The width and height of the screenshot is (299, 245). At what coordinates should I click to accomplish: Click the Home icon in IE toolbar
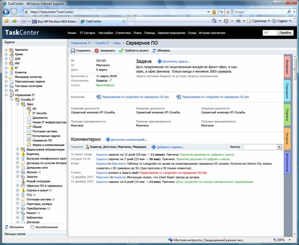(214, 21)
